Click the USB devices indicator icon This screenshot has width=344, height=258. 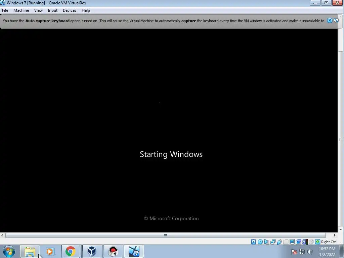tap(279, 242)
